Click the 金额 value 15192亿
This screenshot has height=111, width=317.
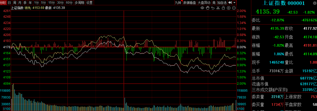tap(309, 71)
